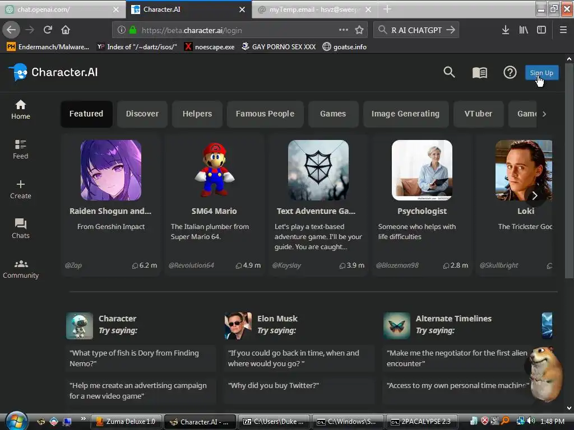Choose the go back in time prompt

tap(299, 358)
